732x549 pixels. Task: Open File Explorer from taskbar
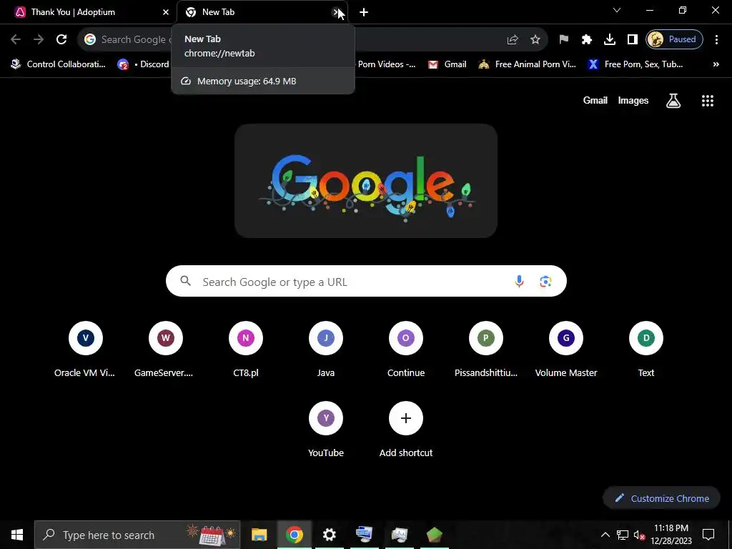tap(259, 535)
